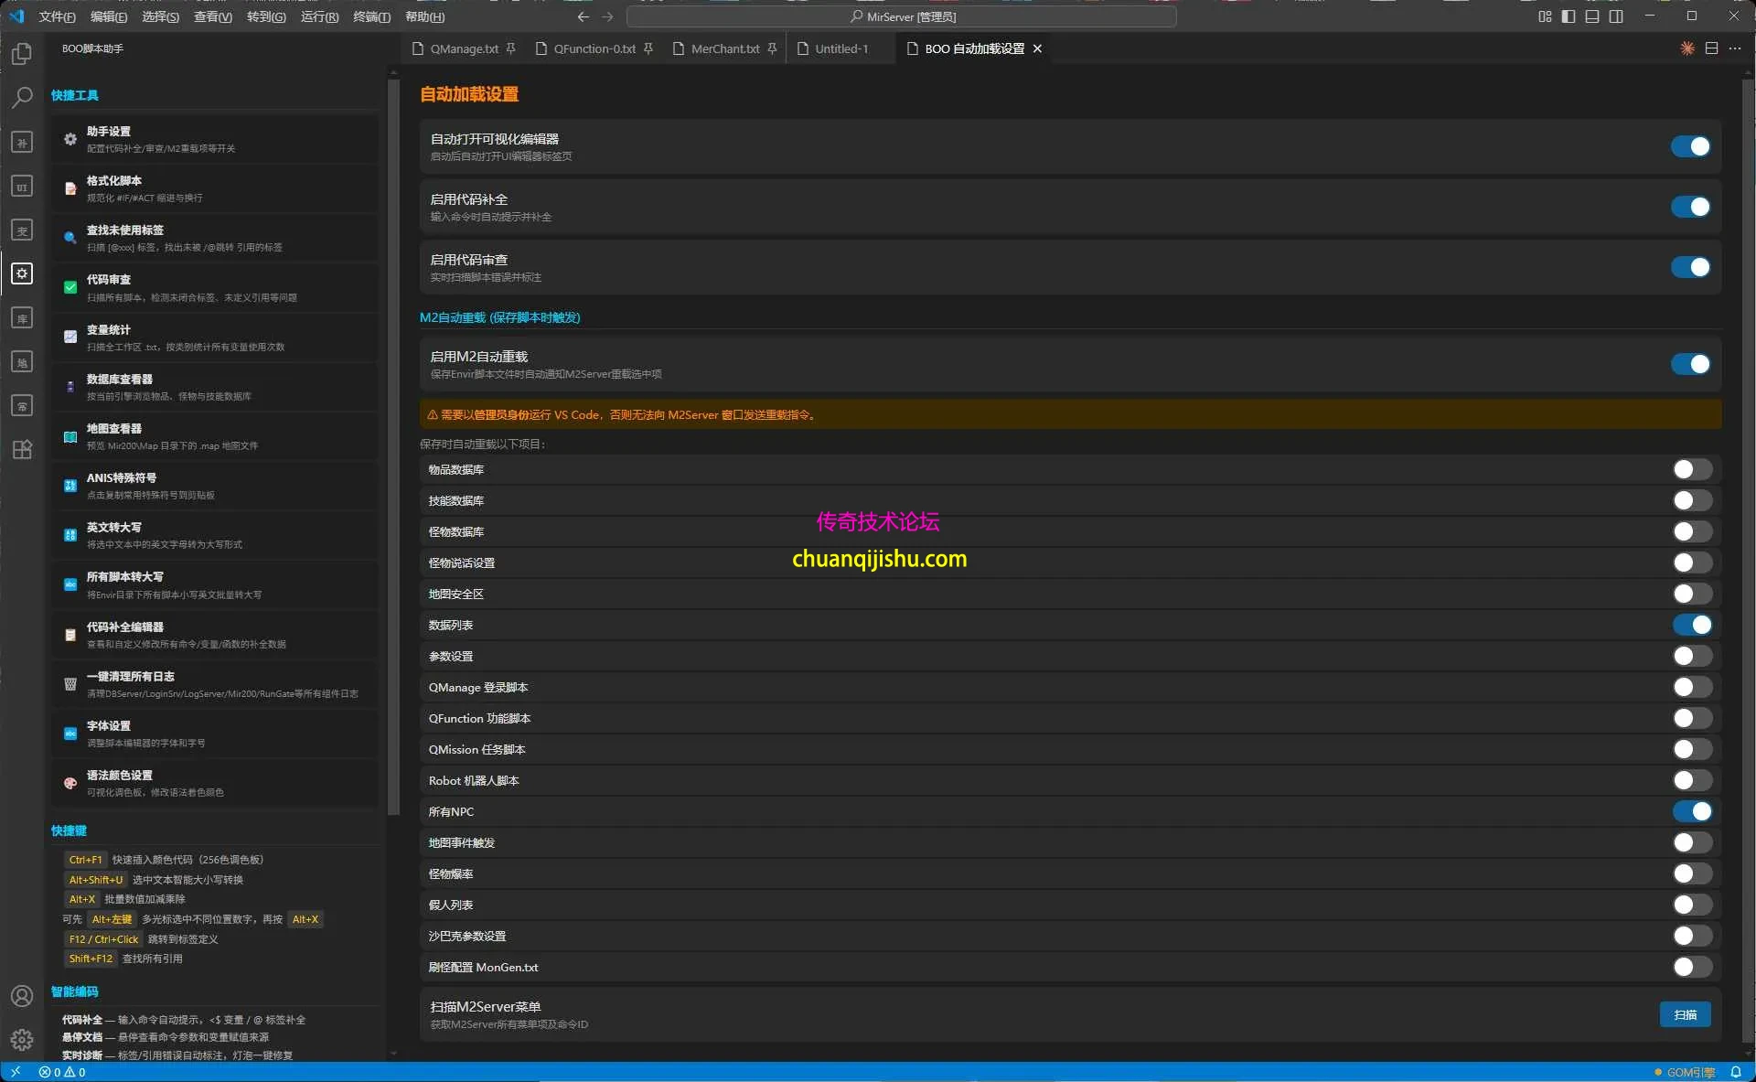
Task: Open the 变量统计 variable statistics tool
Action: pos(214,337)
